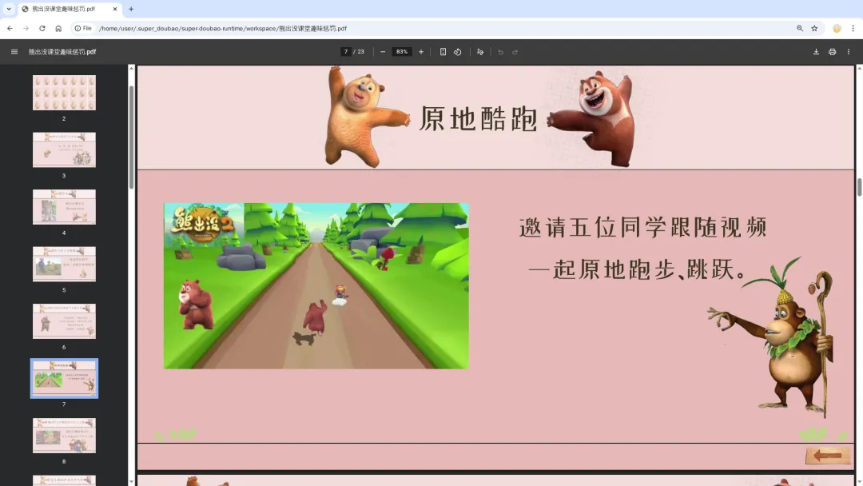
Task: Click the redo annotation icon
Action: (515, 52)
